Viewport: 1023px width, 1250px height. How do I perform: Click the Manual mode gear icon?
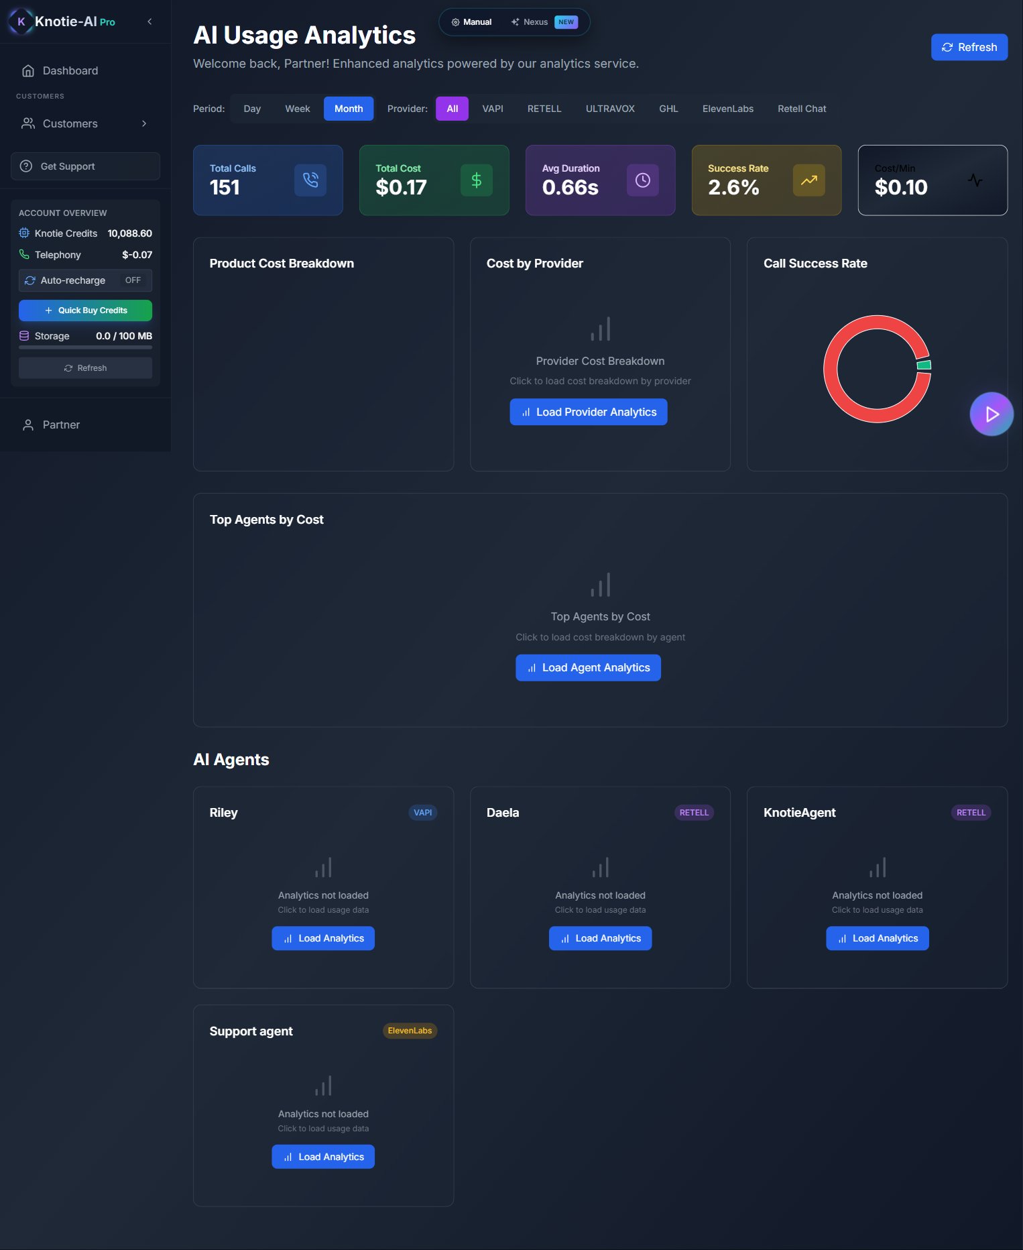pos(455,22)
